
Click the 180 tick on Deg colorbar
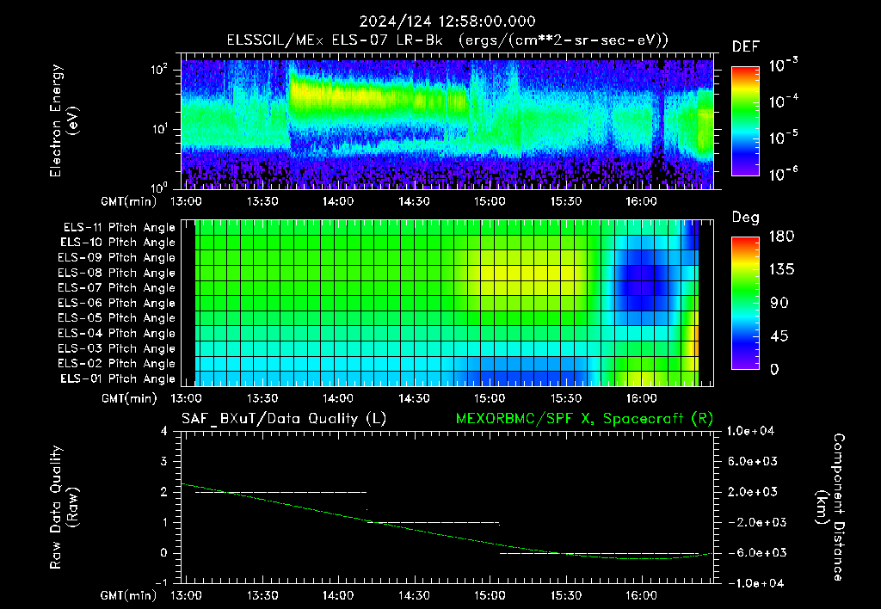coord(781,237)
